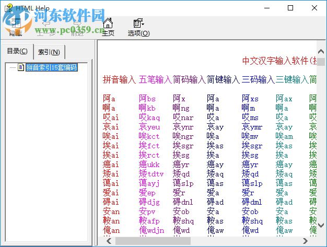The width and height of the screenshot is (327, 247).
Task: Click the red entry 俺an
Action: 111,230
